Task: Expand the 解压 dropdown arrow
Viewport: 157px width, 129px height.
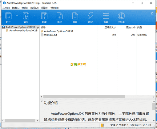Action: pyautogui.click(x=34, y=16)
